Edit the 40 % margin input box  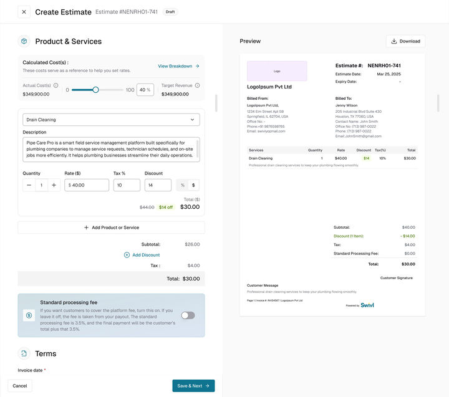point(145,90)
